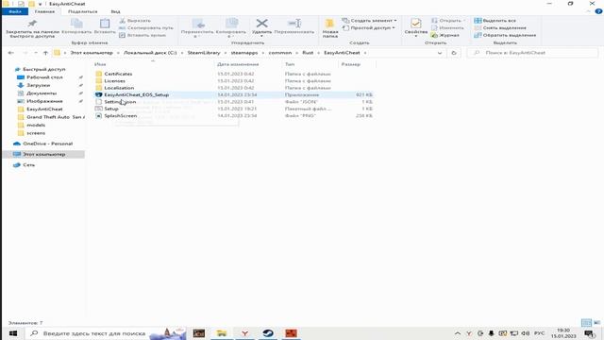
Task: Open Documents (Документы) in sidebar
Action: (x=42, y=93)
